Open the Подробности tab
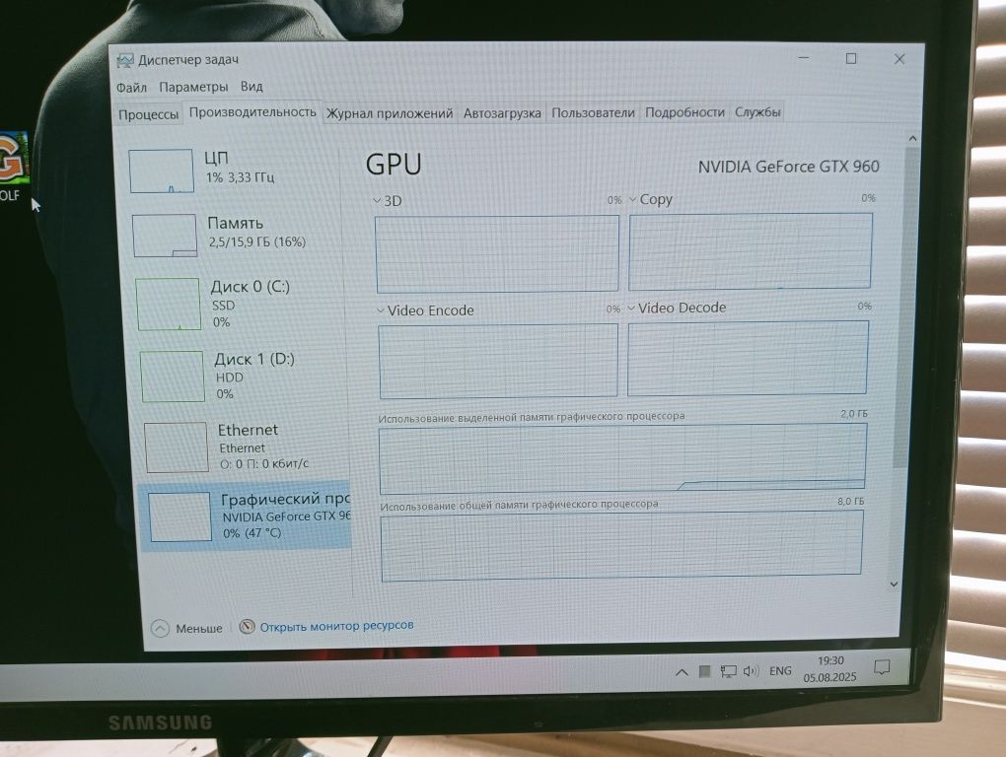The height and width of the screenshot is (757, 1006). click(x=683, y=112)
